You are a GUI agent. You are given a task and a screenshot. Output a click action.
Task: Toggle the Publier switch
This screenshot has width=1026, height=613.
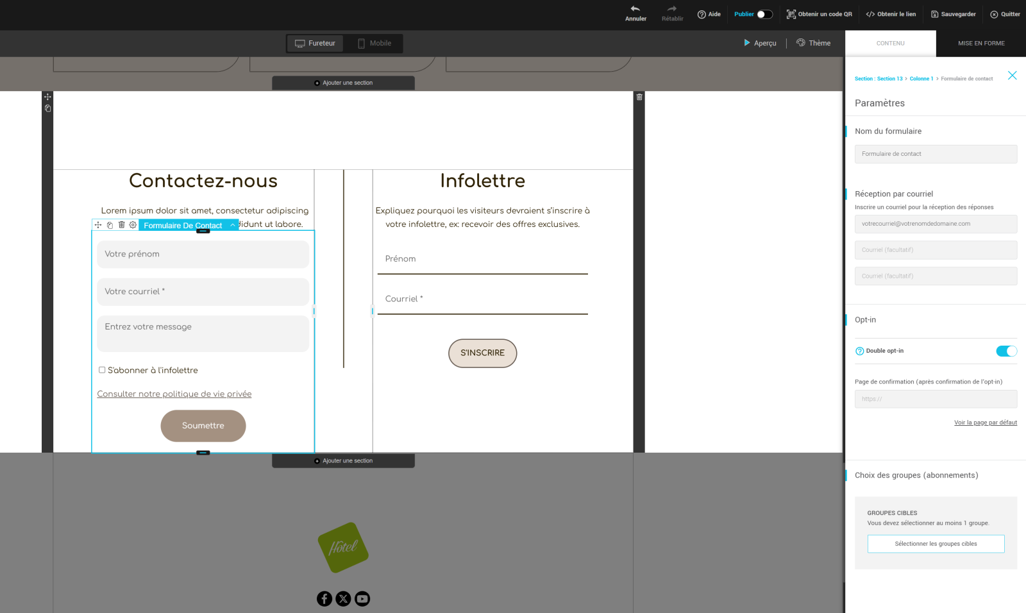pyautogui.click(x=764, y=14)
